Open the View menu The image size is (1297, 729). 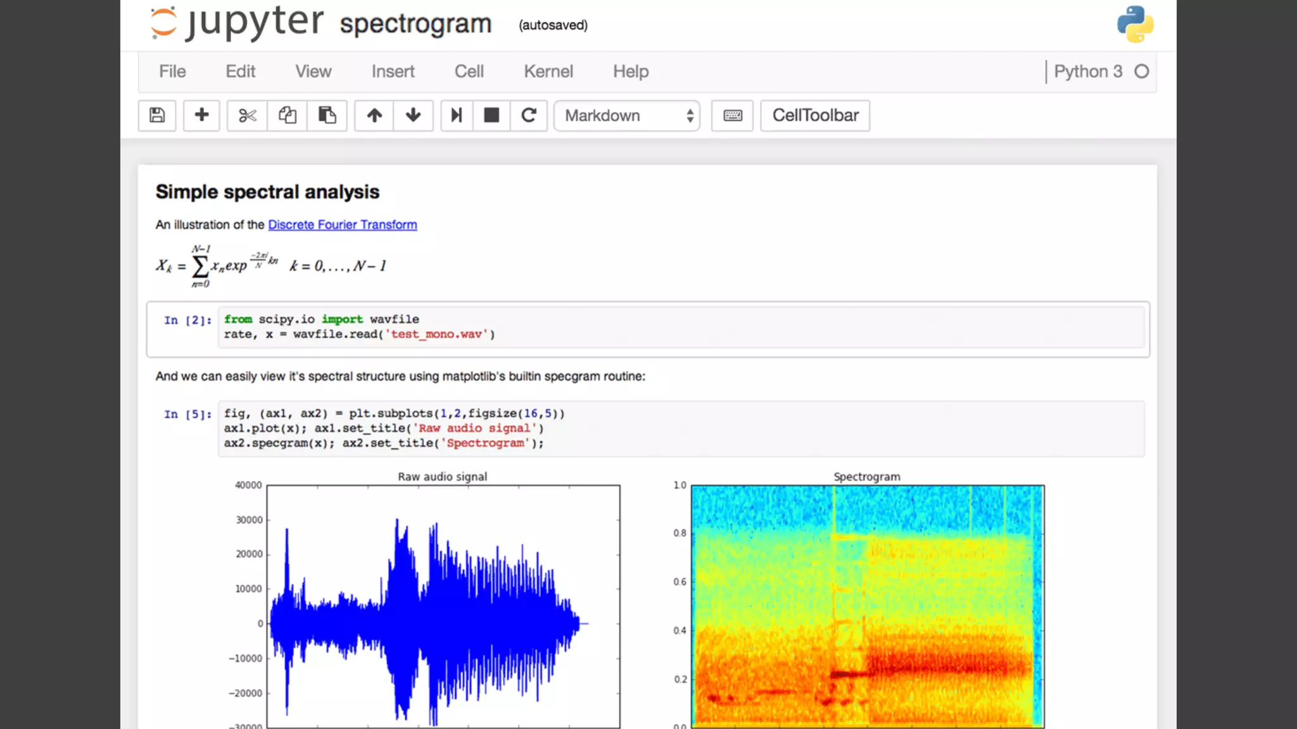pyautogui.click(x=313, y=72)
